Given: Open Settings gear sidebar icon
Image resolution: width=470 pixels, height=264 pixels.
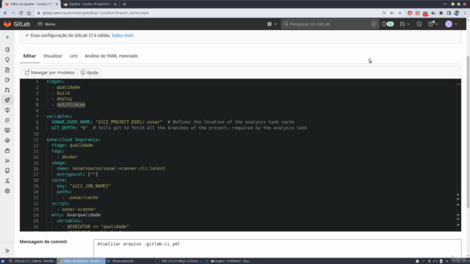Looking at the screenshot, I should 7,191.
